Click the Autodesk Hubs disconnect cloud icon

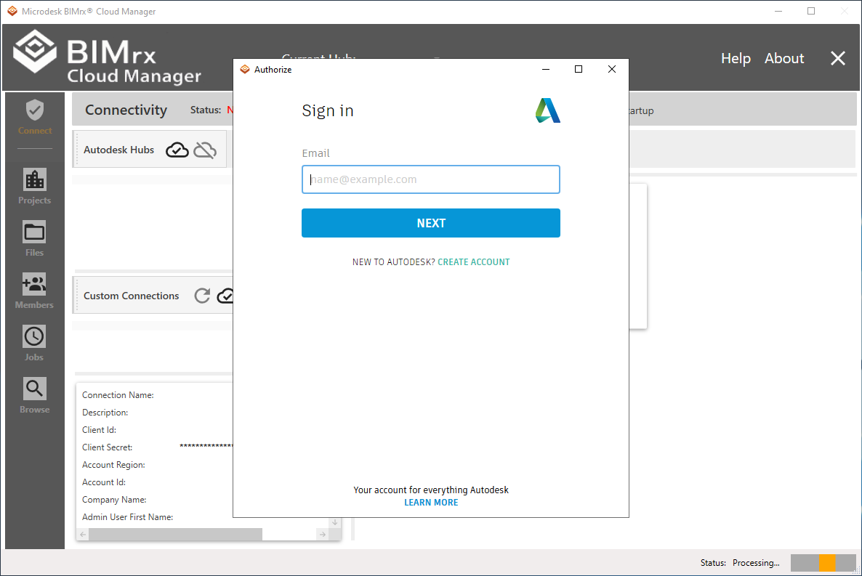click(x=205, y=150)
